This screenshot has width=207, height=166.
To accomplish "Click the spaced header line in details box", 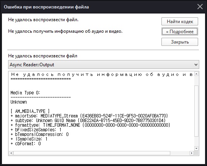I will point(102,74).
